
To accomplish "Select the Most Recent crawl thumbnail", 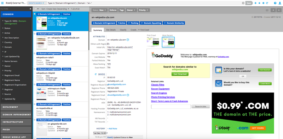I will tap(168, 42).
